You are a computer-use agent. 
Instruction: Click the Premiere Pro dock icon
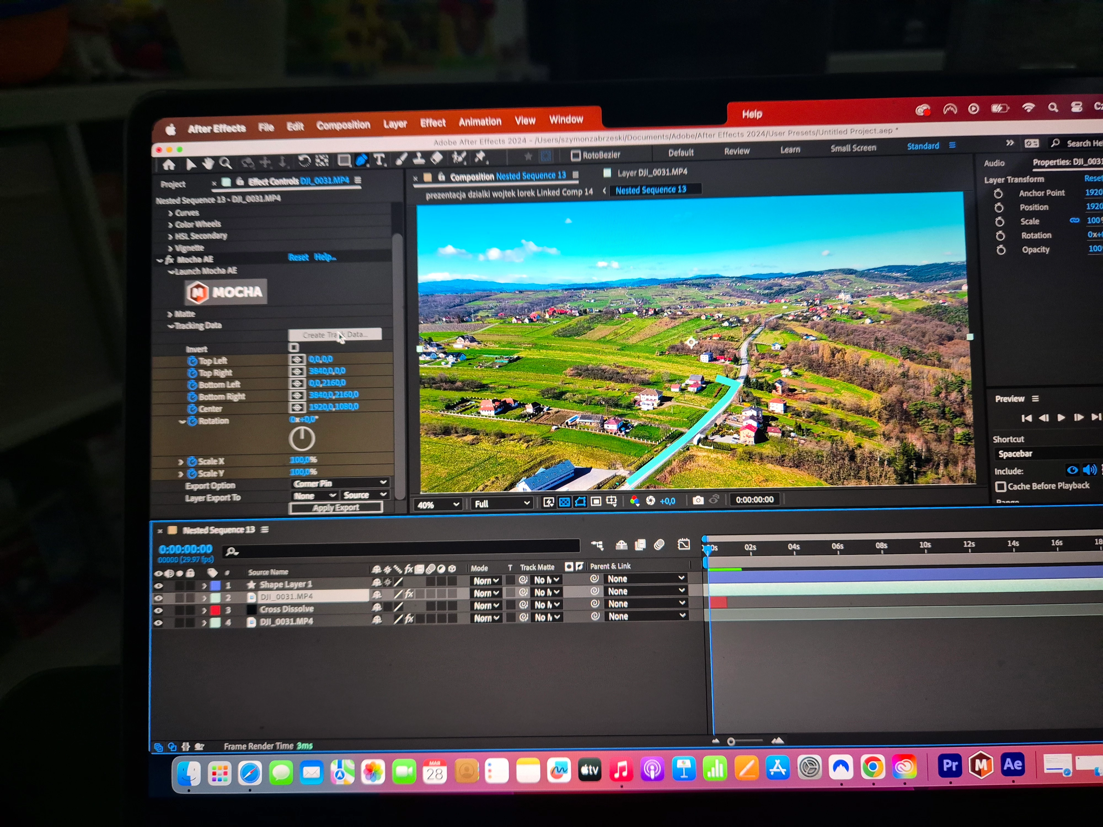(x=950, y=766)
